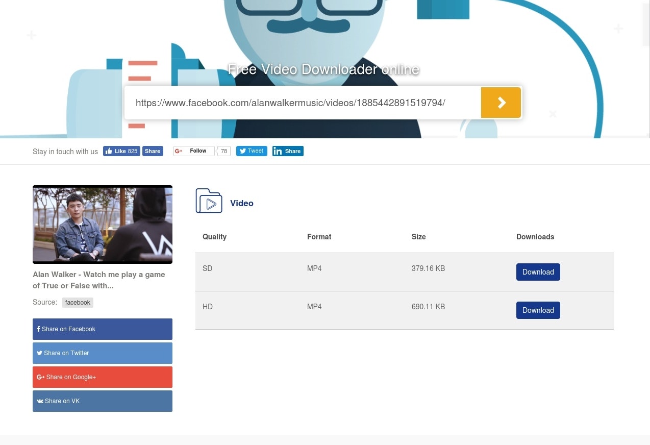Click the Facebook Like 825 button
This screenshot has width=650, height=445.
click(121, 151)
